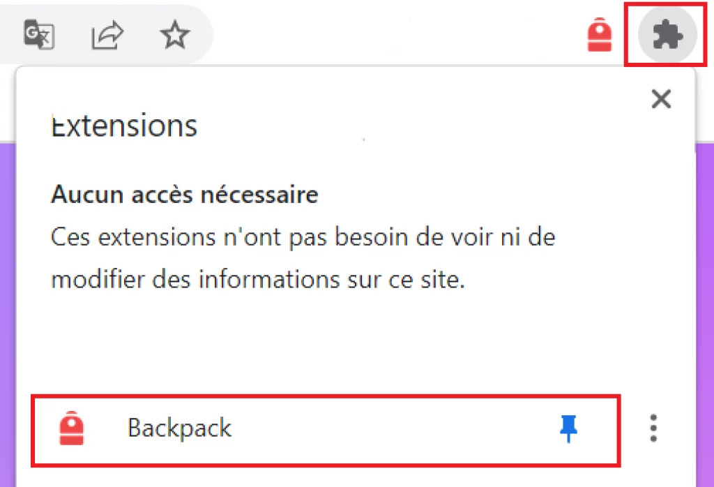Click the Extensions popup title

[x=124, y=126]
